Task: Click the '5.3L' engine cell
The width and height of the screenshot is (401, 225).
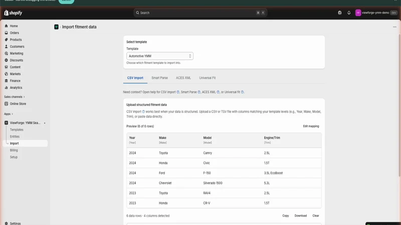Action: coord(267,183)
